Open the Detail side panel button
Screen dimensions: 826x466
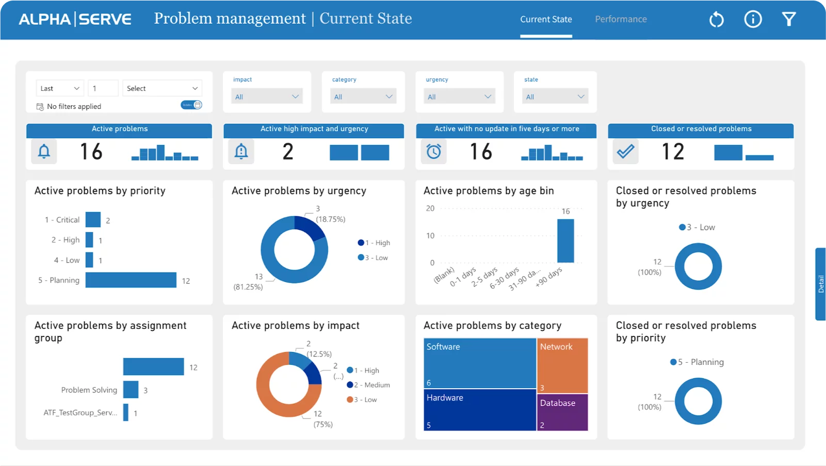[x=820, y=284]
